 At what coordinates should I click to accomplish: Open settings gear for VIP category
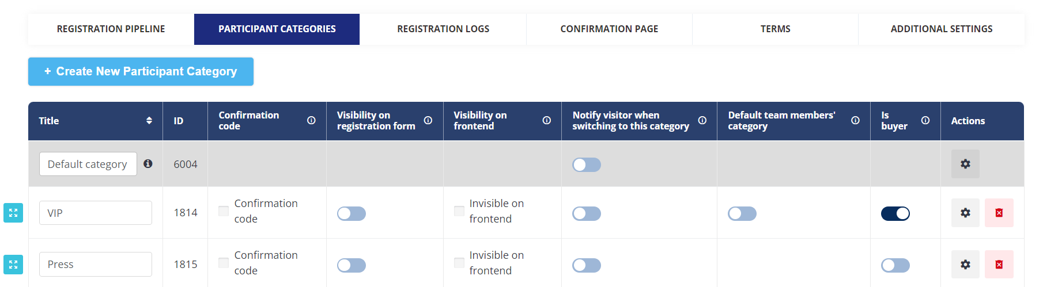965,213
